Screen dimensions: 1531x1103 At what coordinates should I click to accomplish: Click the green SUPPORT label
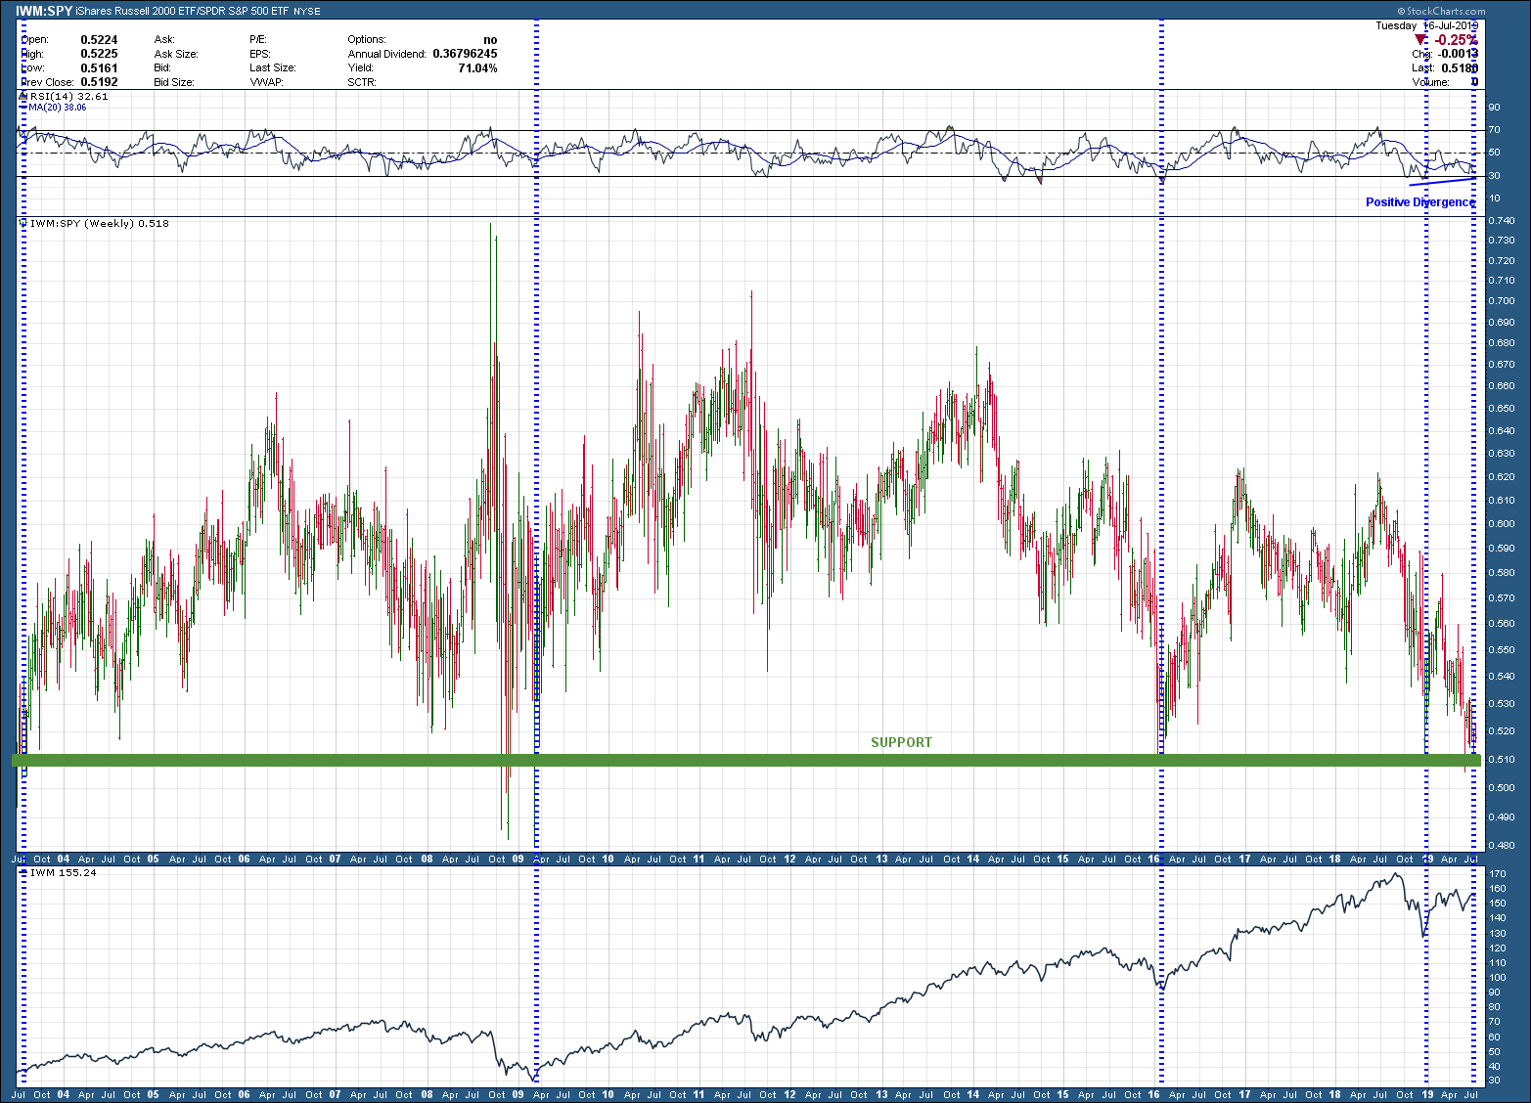(x=902, y=742)
